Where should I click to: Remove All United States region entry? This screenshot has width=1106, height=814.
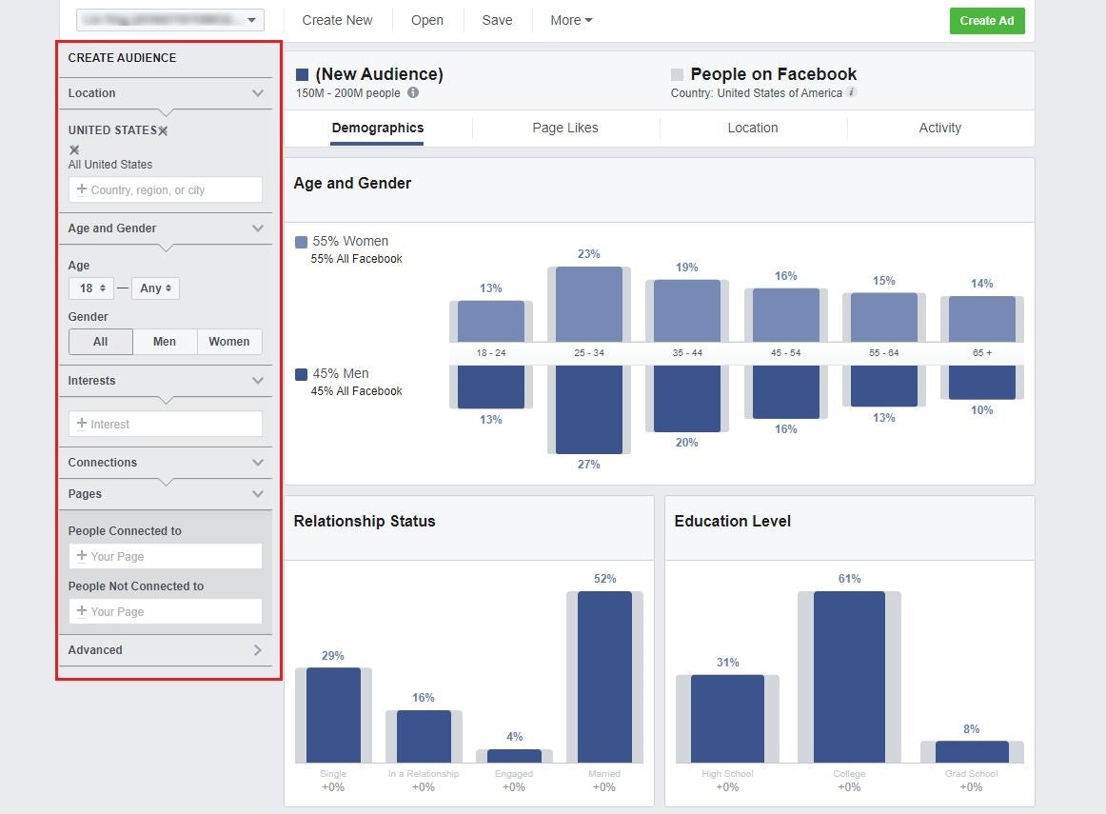coord(74,149)
